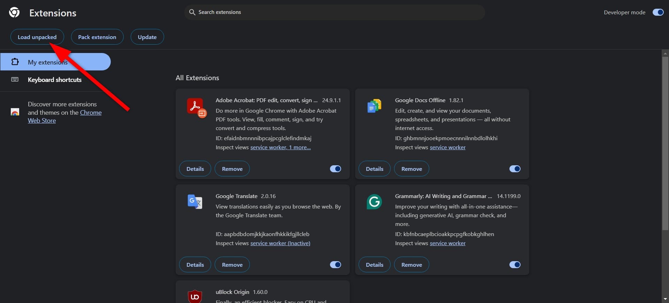Remove the Google Translate extension
This screenshot has height=303, width=669.
[232, 265]
